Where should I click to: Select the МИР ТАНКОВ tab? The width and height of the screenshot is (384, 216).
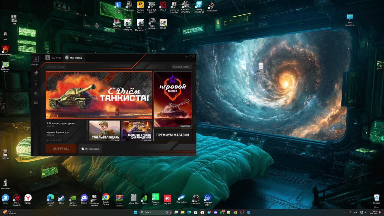pyautogui.click(x=74, y=58)
